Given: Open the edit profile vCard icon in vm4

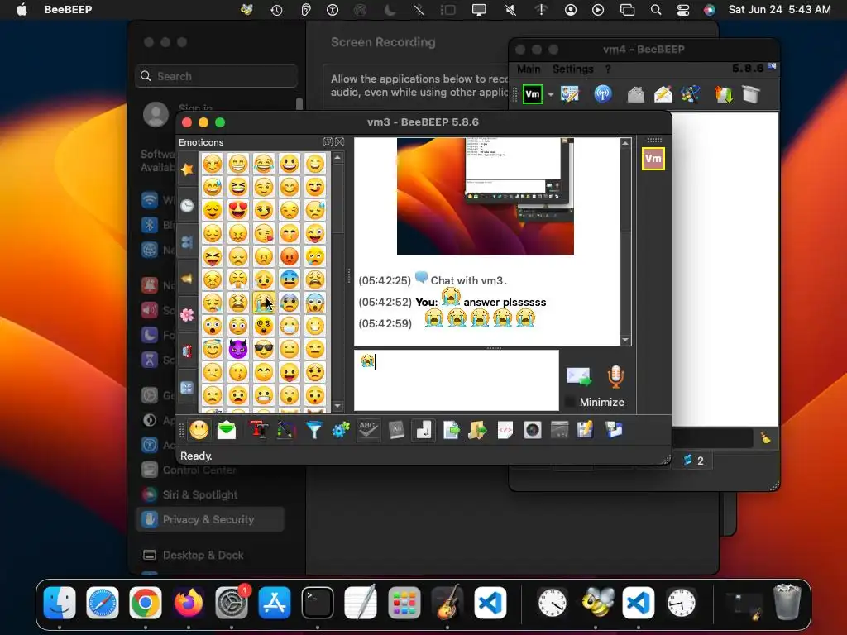Looking at the screenshot, I should click(x=570, y=94).
